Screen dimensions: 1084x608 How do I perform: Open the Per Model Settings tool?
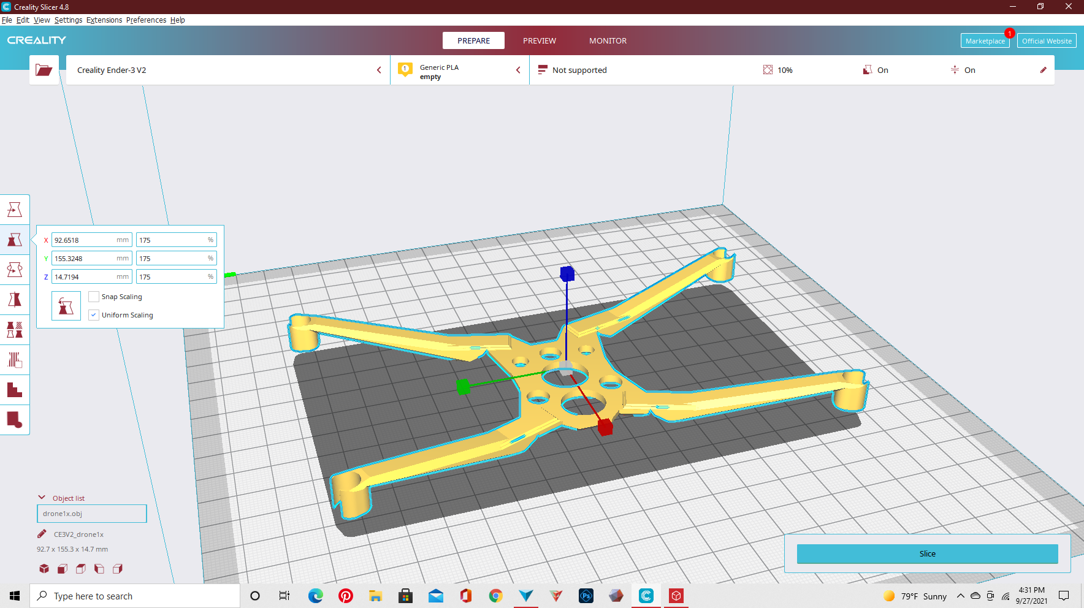pyautogui.click(x=15, y=330)
